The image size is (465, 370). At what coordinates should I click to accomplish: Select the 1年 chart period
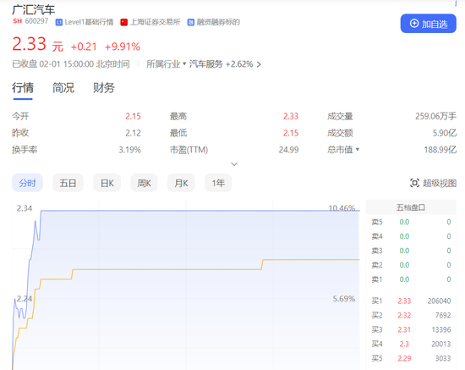[x=218, y=183]
